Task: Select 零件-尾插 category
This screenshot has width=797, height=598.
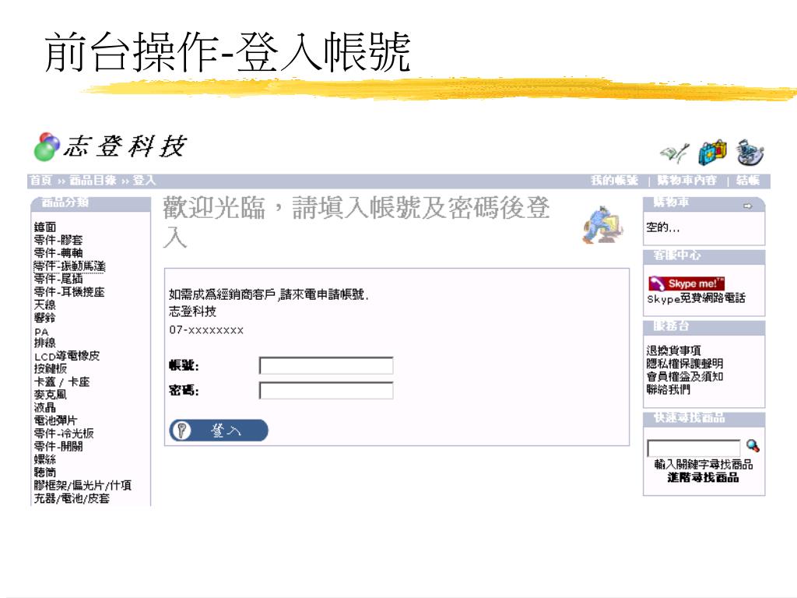Action: 58,279
